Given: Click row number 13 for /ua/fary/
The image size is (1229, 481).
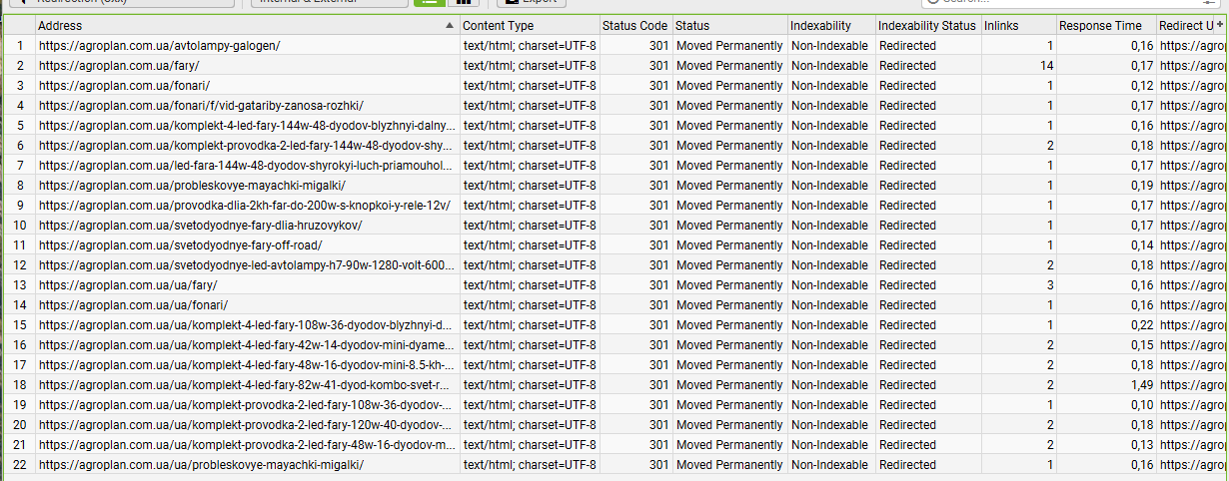Looking at the screenshot, I should coord(19,285).
